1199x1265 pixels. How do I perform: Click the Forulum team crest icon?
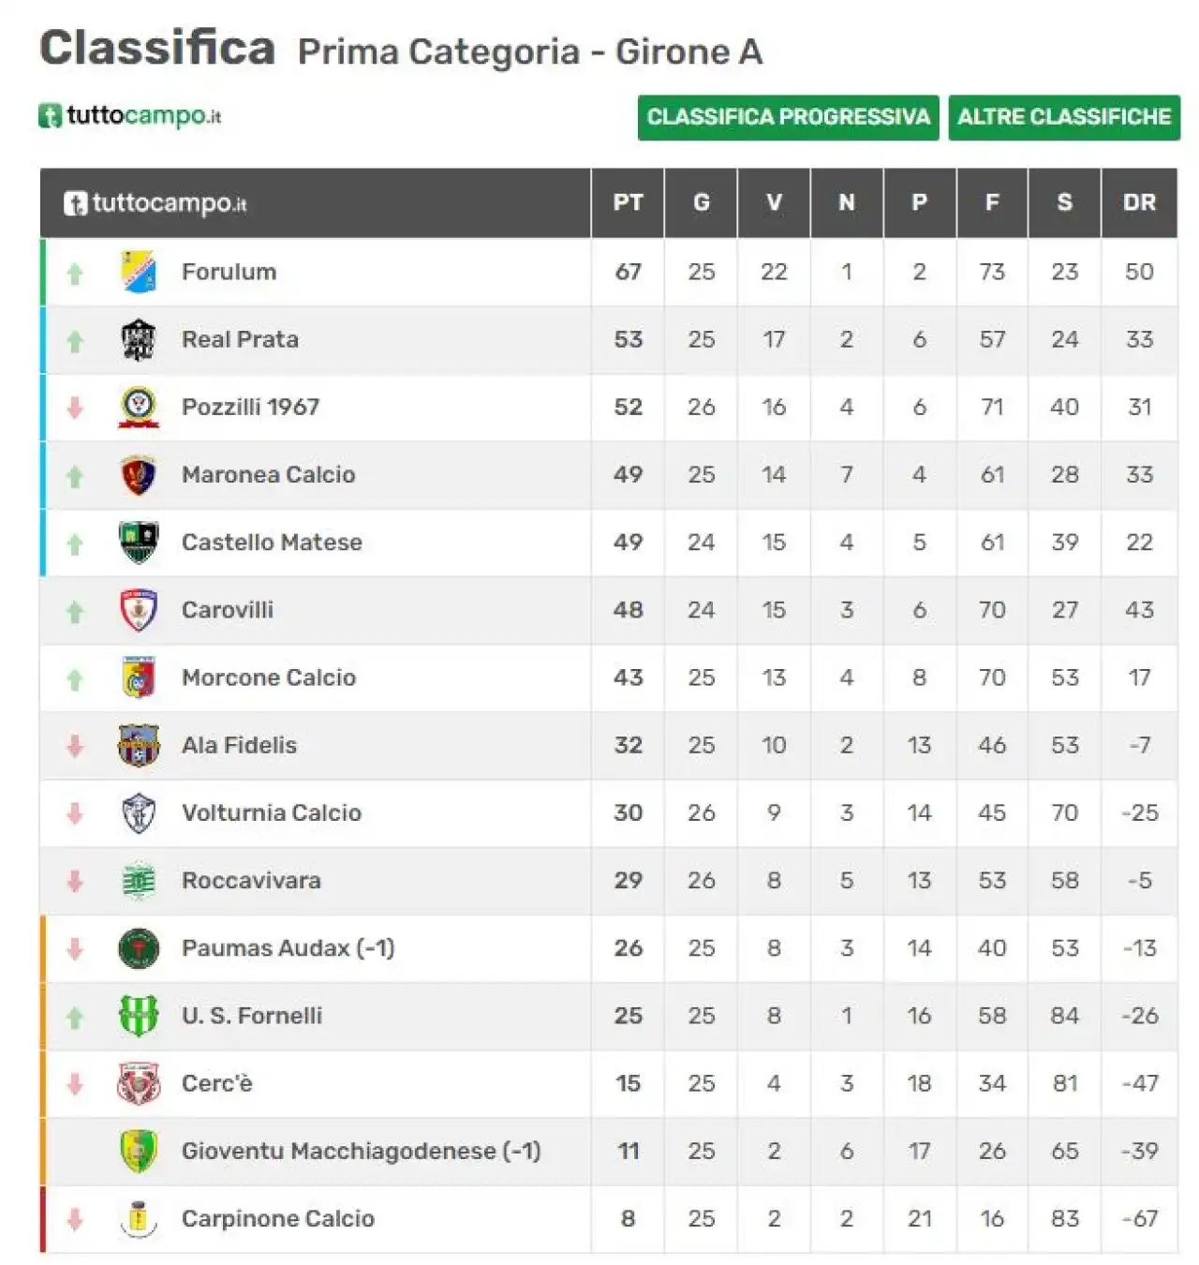click(139, 272)
